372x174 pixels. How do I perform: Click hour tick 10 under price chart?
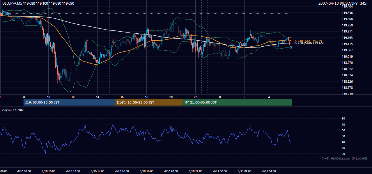48,97
